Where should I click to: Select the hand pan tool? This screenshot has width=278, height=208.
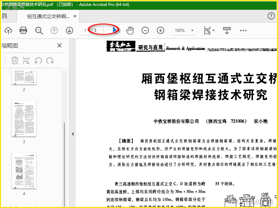tap(130, 31)
